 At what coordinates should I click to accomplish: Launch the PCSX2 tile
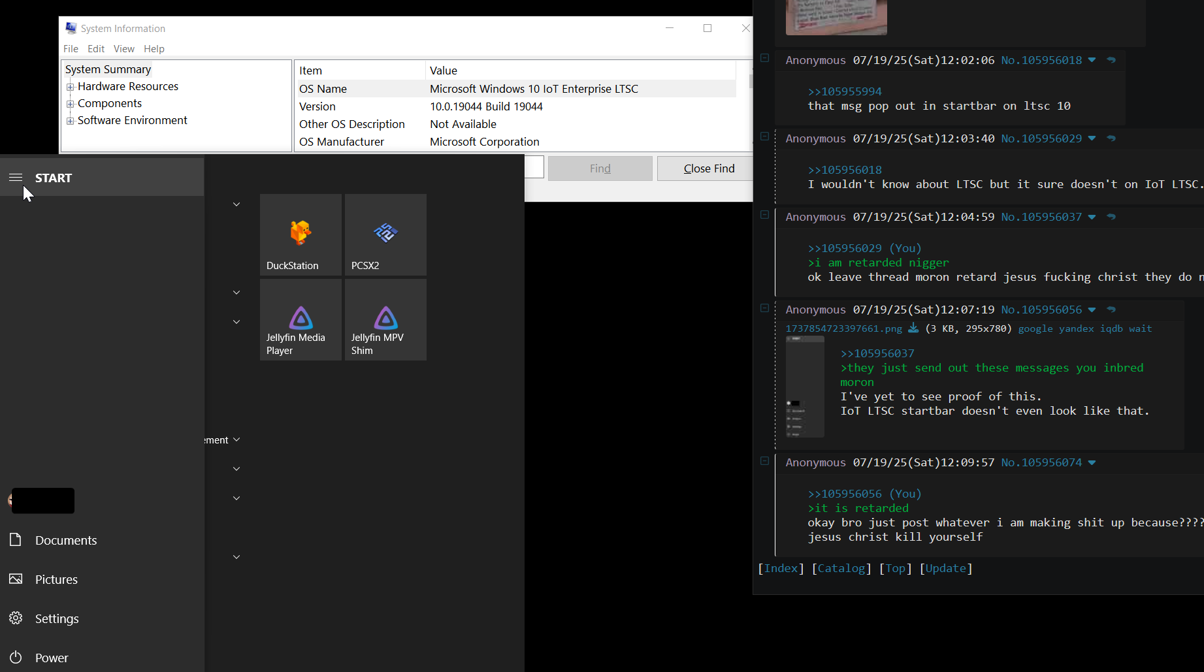click(385, 234)
